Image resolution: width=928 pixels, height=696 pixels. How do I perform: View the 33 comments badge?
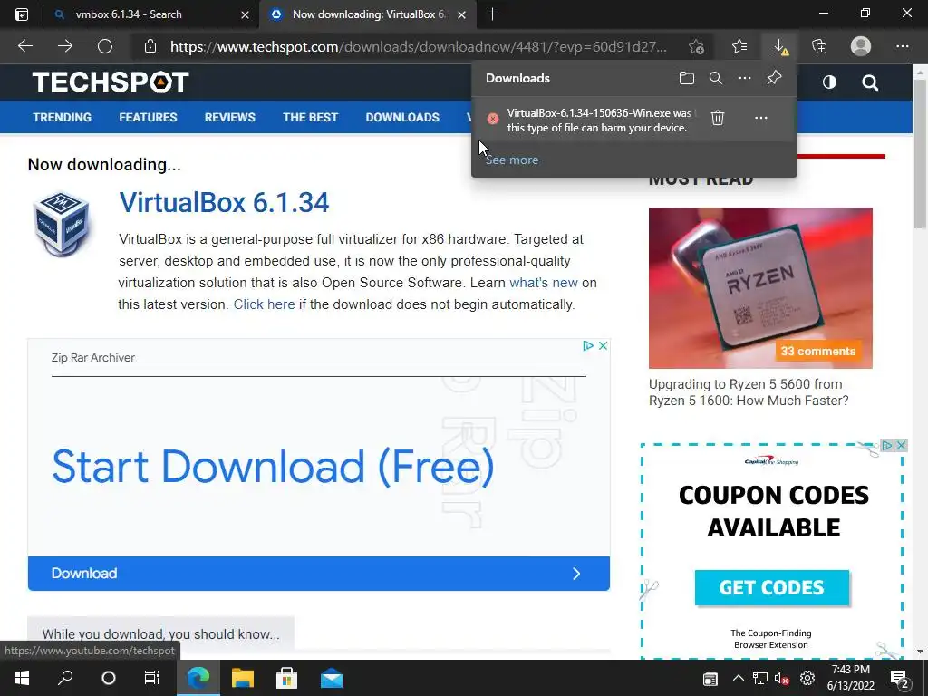coord(818,351)
